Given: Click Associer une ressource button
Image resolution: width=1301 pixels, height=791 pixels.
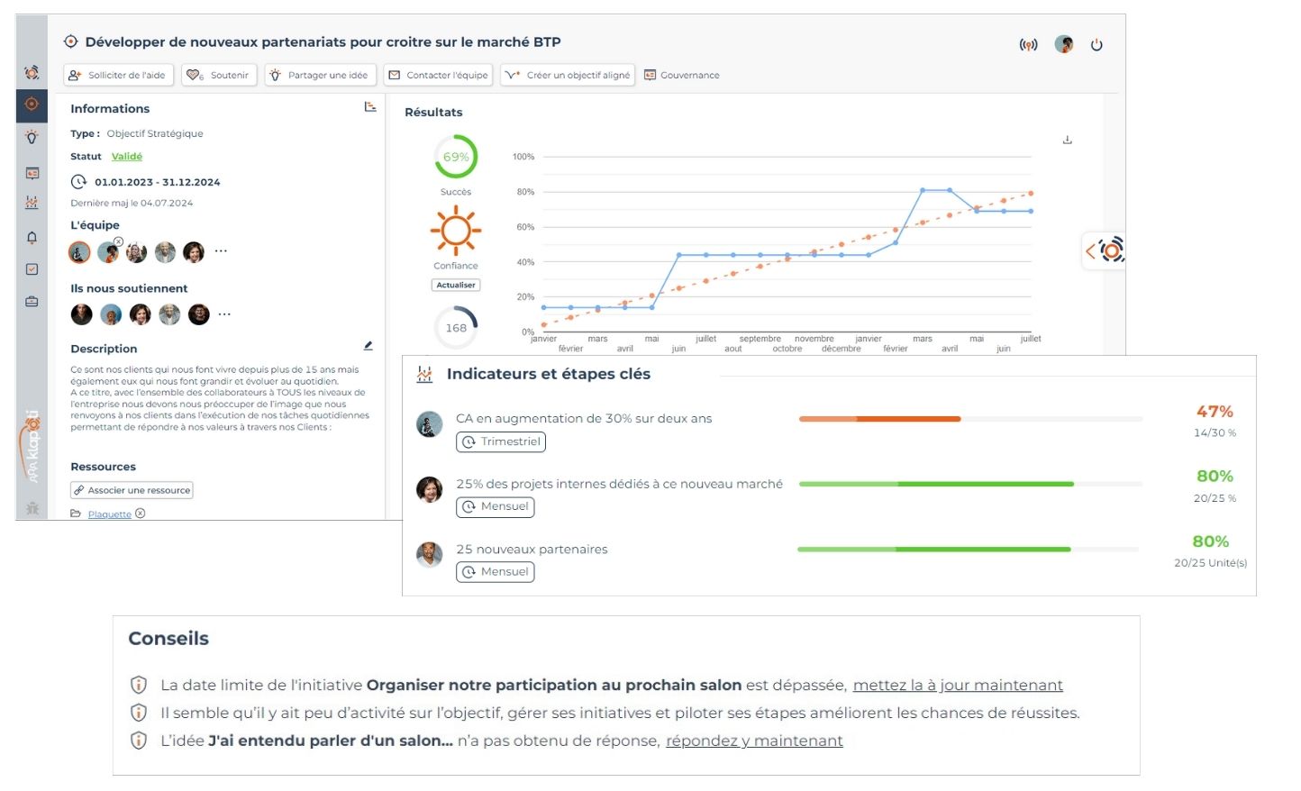Looking at the screenshot, I should click(132, 490).
